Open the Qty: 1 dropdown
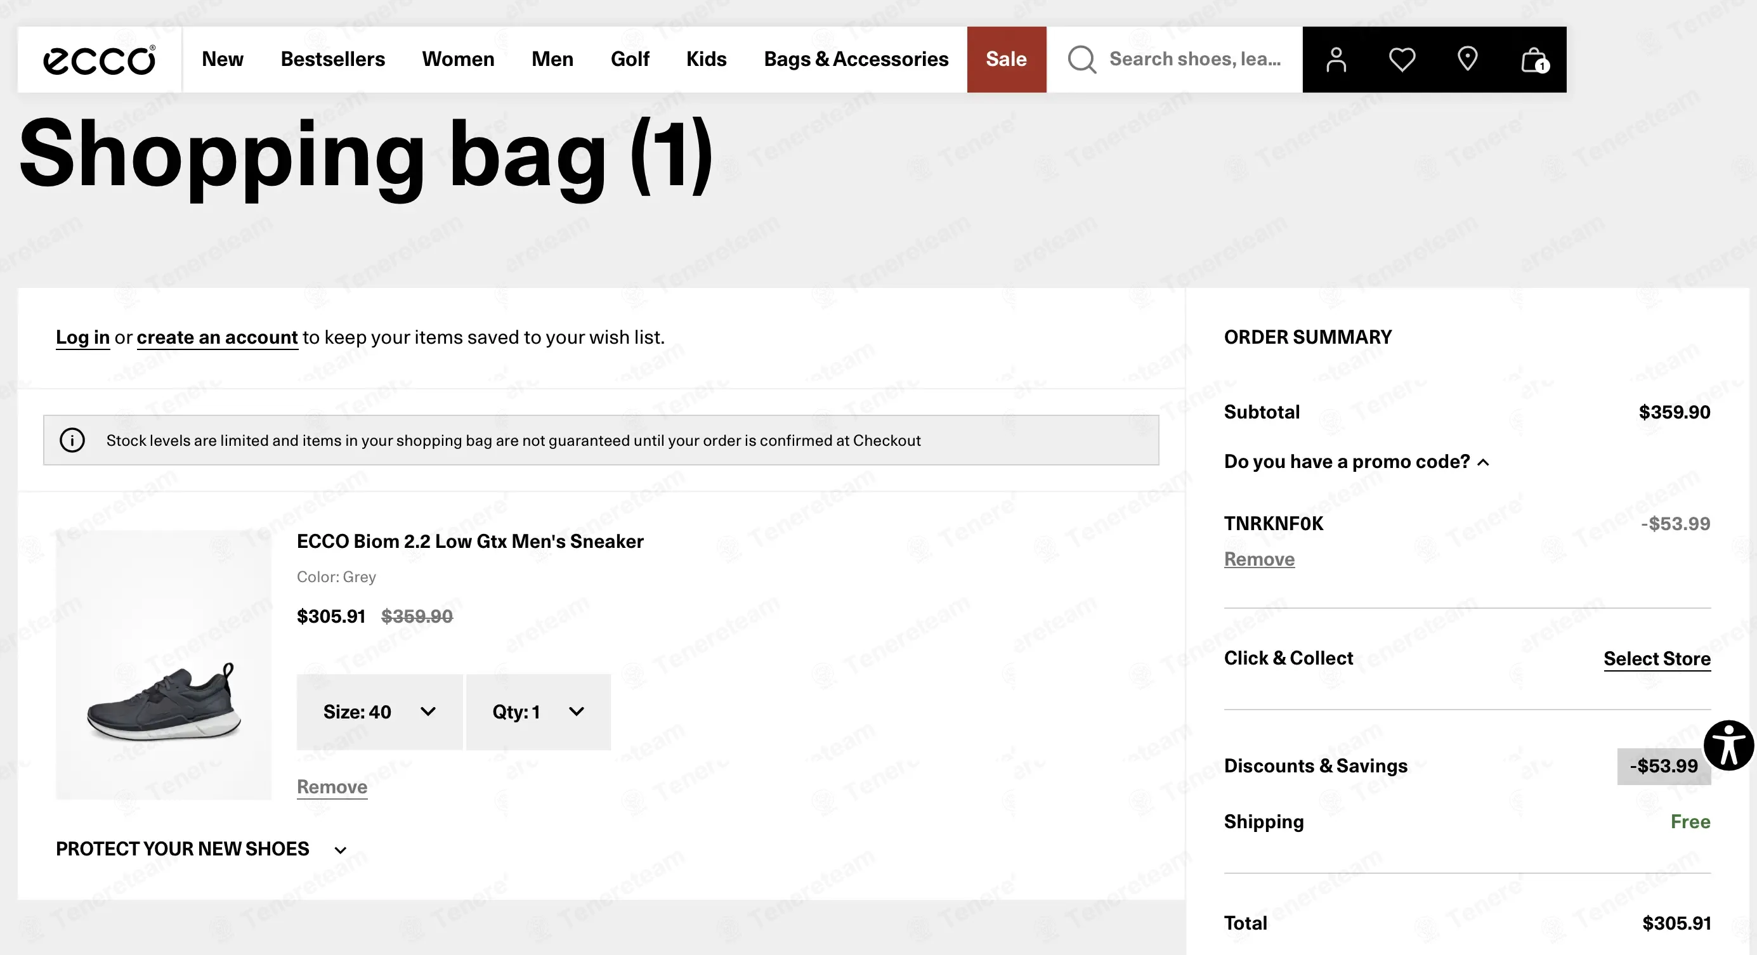 [538, 711]
